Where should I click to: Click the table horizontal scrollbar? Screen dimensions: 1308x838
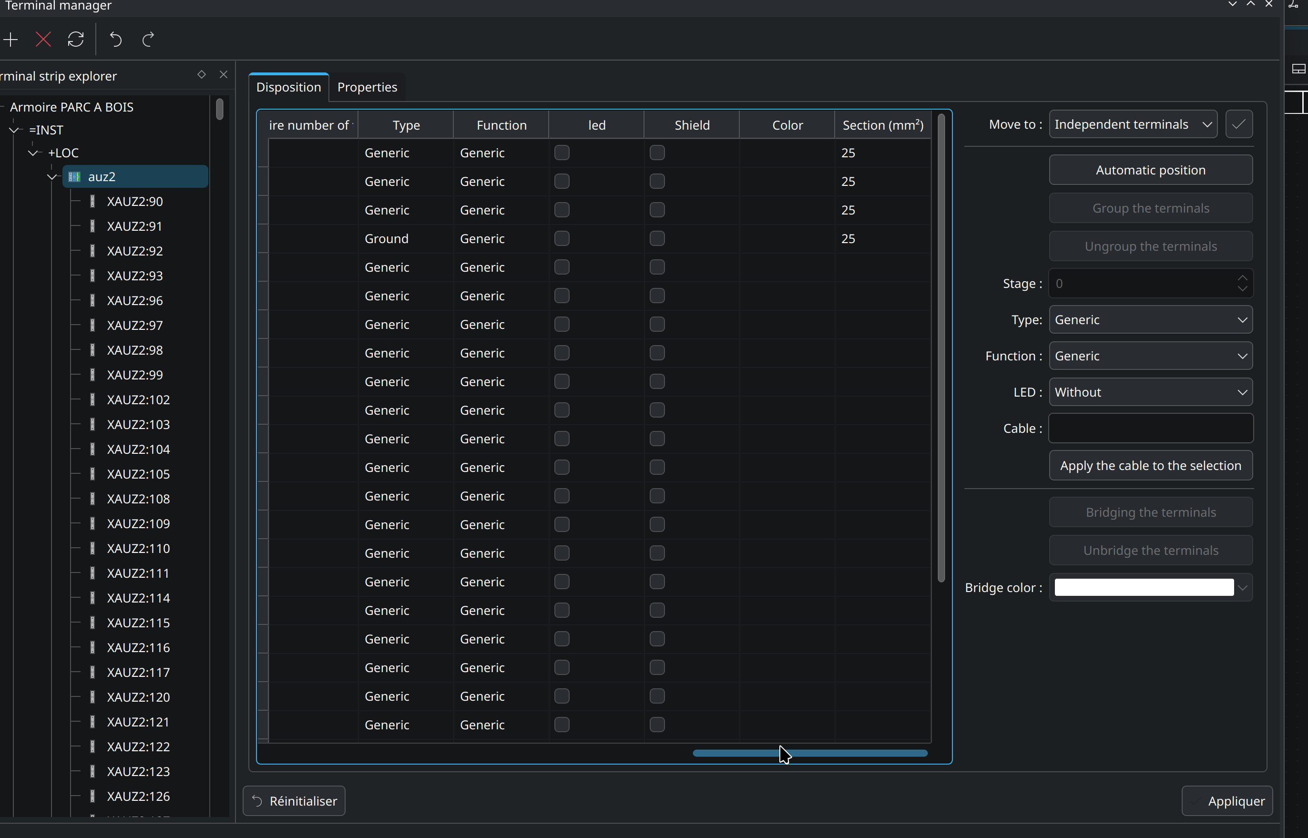[x=809, y=753]
